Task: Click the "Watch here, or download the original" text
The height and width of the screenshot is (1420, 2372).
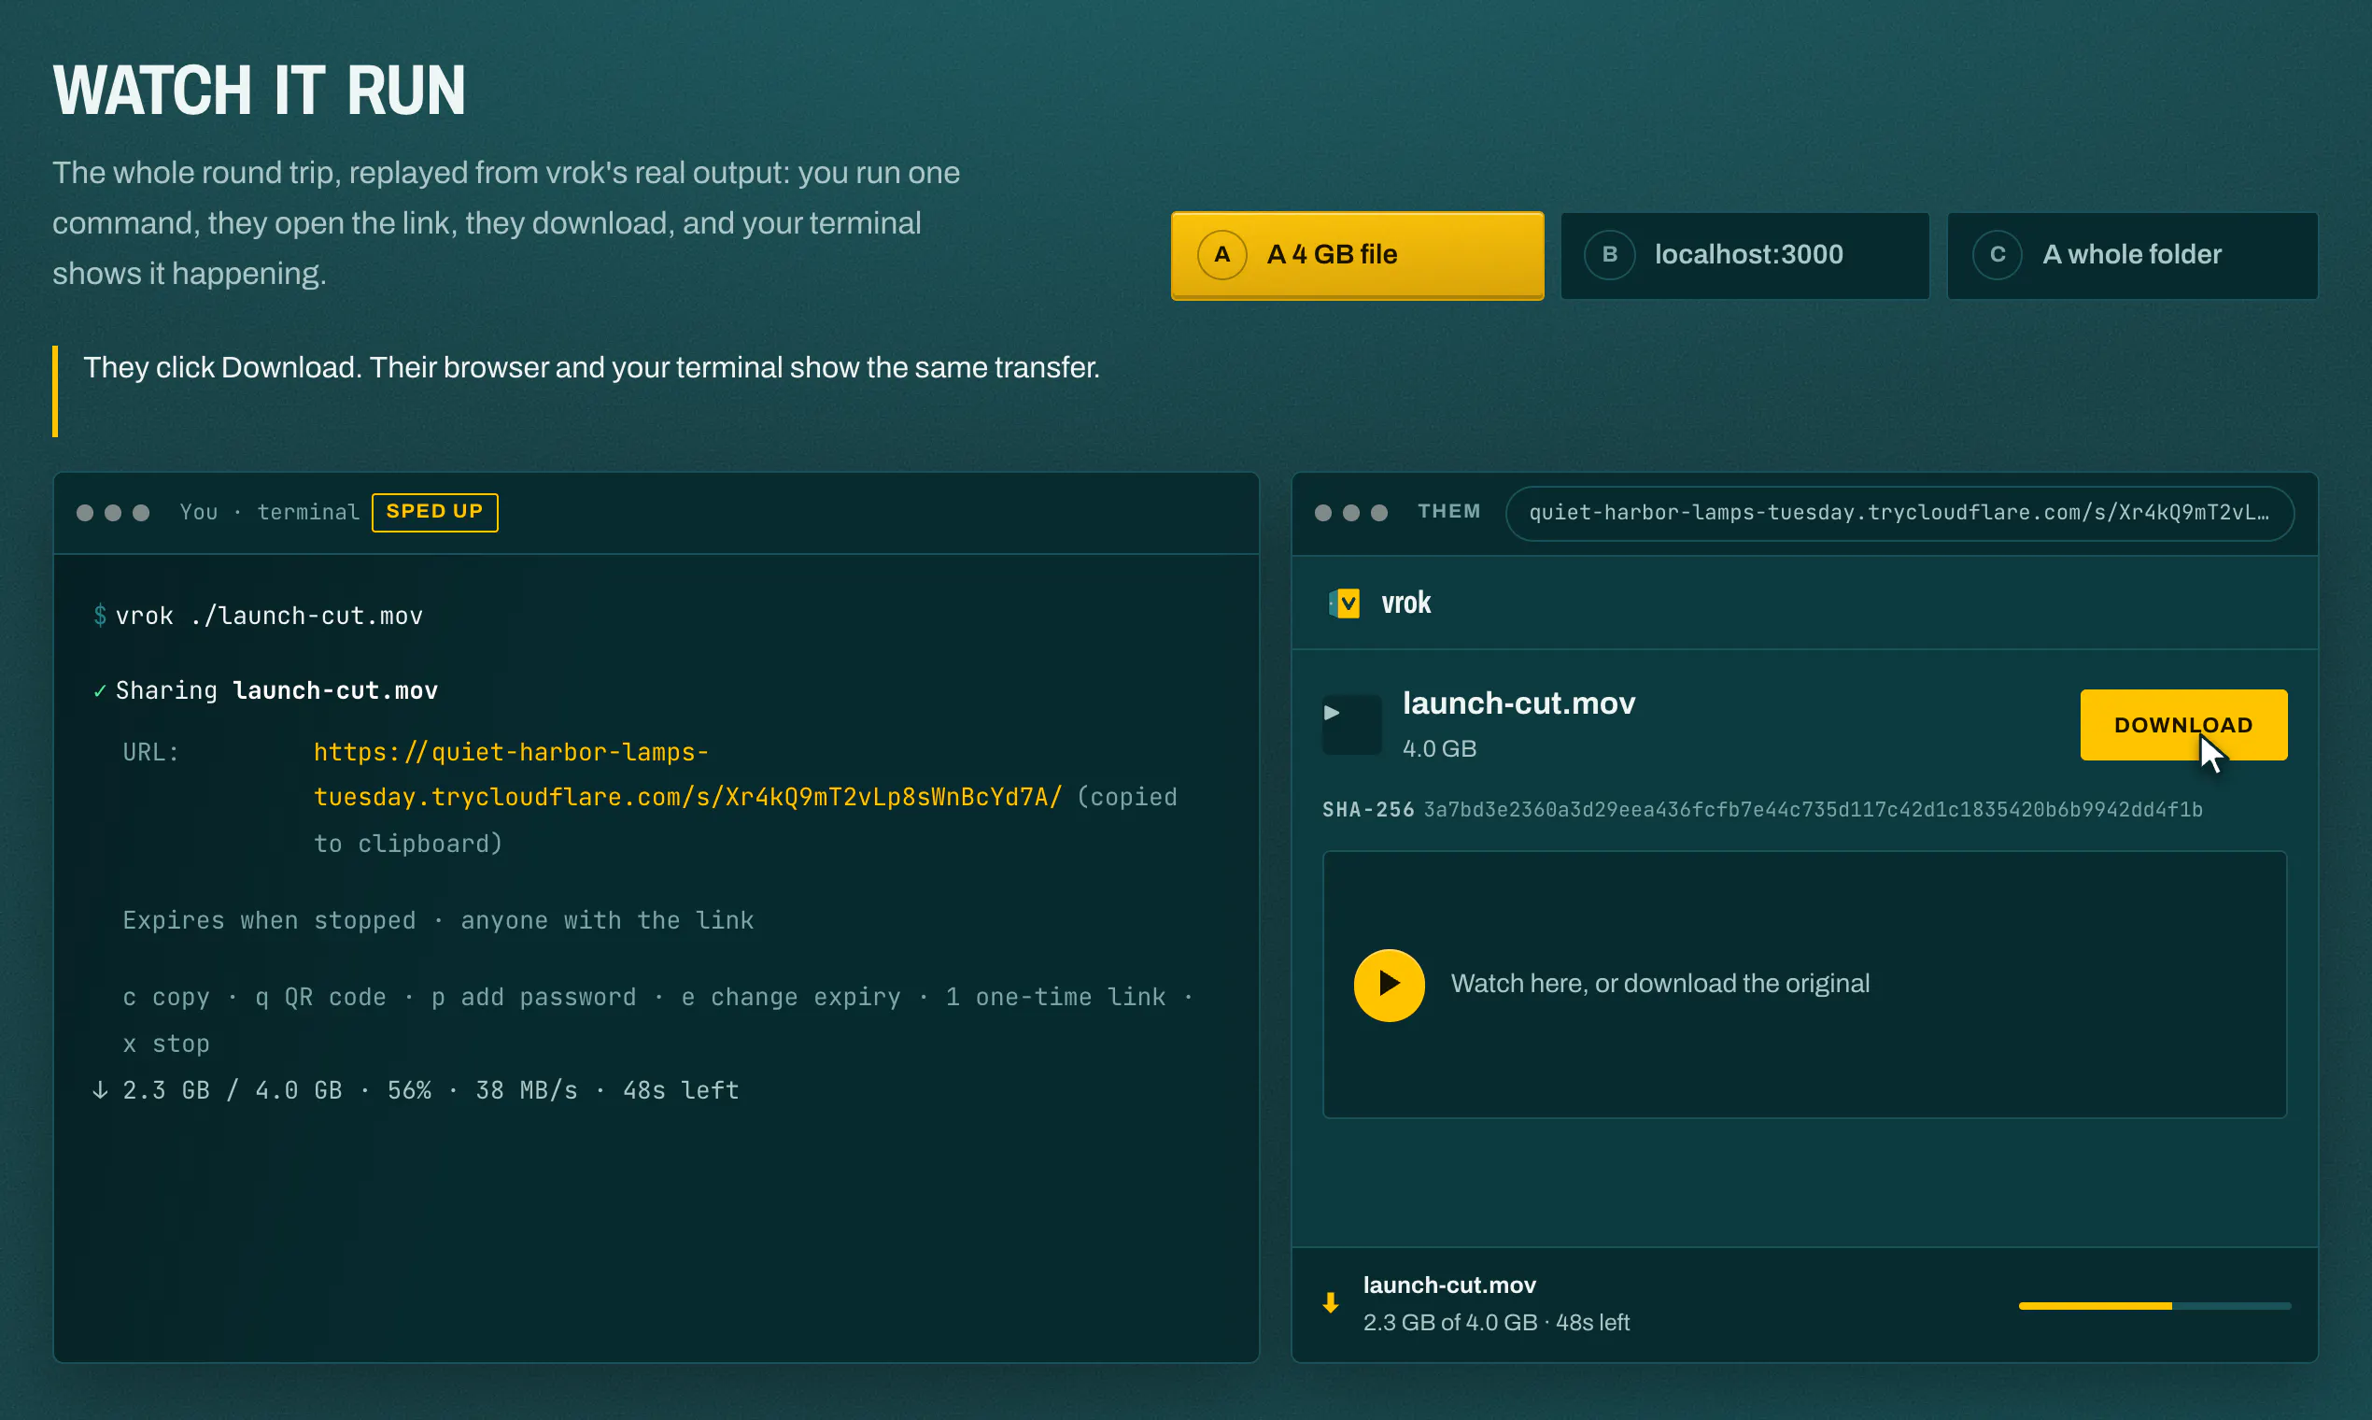Action: click(x=1659, y=984)
